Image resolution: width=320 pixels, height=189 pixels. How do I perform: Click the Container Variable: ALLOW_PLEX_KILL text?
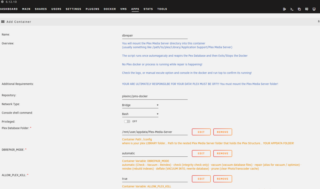(x=147, y=186)
